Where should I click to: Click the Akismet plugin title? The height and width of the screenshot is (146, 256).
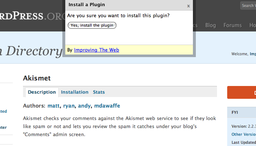37,78
